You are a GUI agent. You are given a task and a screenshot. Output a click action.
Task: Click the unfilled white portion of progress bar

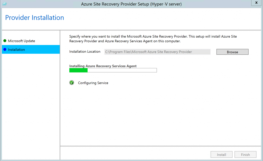point(122,70)
